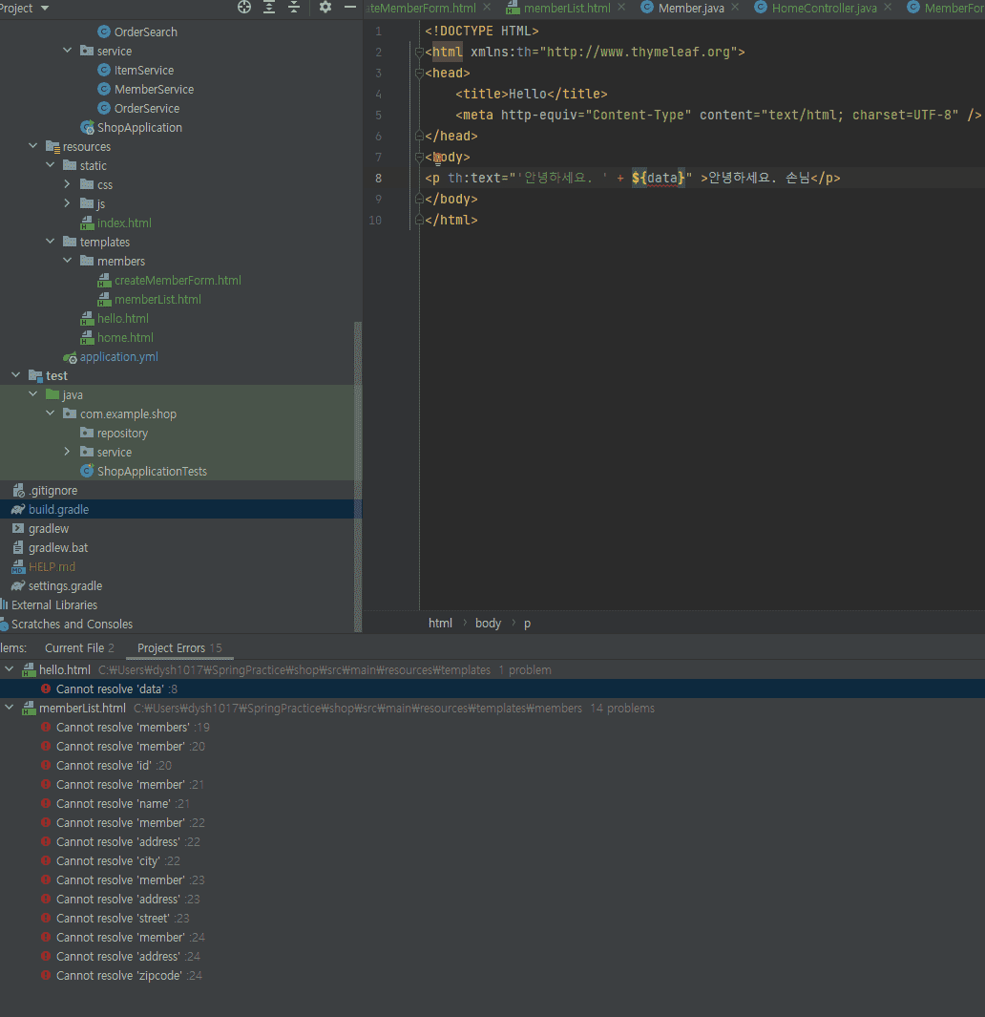Click the locate/select opened file target icon
Image resolution: width=985 pixels, height=1017 pixels.
pyautogui.click(x=243, y=7)
